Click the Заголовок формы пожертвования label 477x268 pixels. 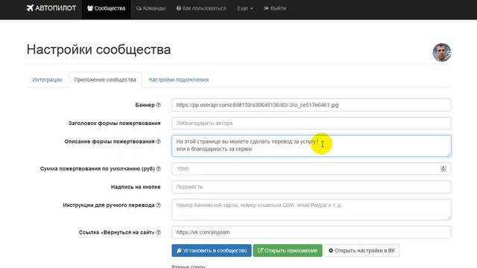(x=114, y=123)
